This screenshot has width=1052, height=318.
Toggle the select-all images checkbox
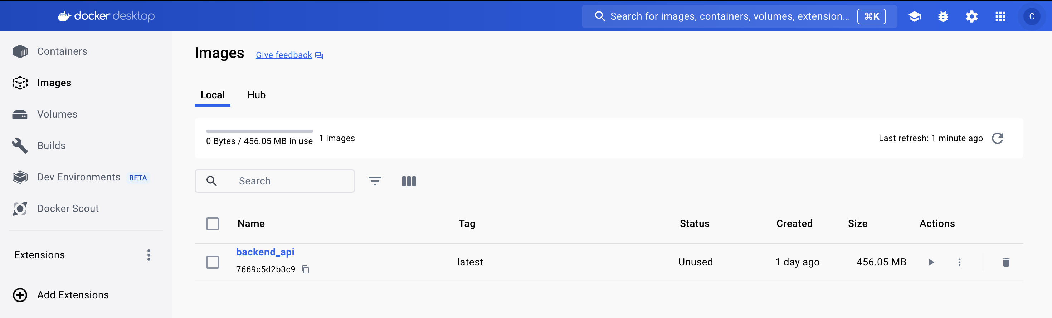pyautogui.click(x=212, y=223)
